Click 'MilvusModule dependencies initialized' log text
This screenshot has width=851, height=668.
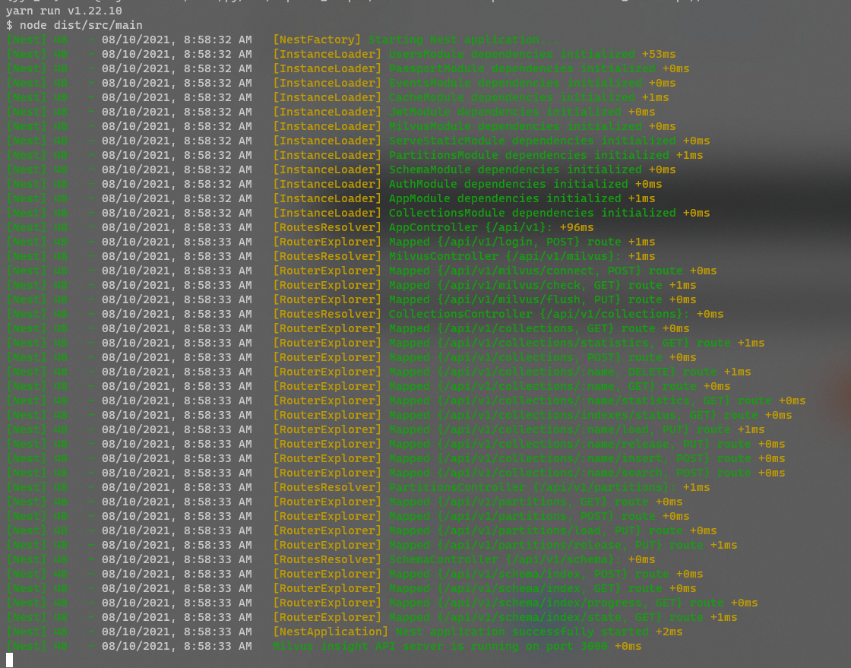pos(515,126)
